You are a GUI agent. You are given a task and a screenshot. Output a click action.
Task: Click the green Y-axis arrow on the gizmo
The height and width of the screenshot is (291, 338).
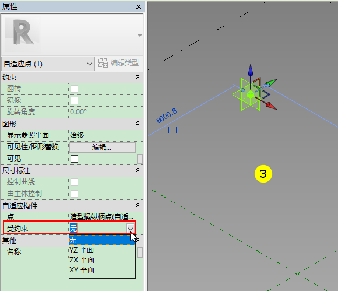(x=271, y=83)
